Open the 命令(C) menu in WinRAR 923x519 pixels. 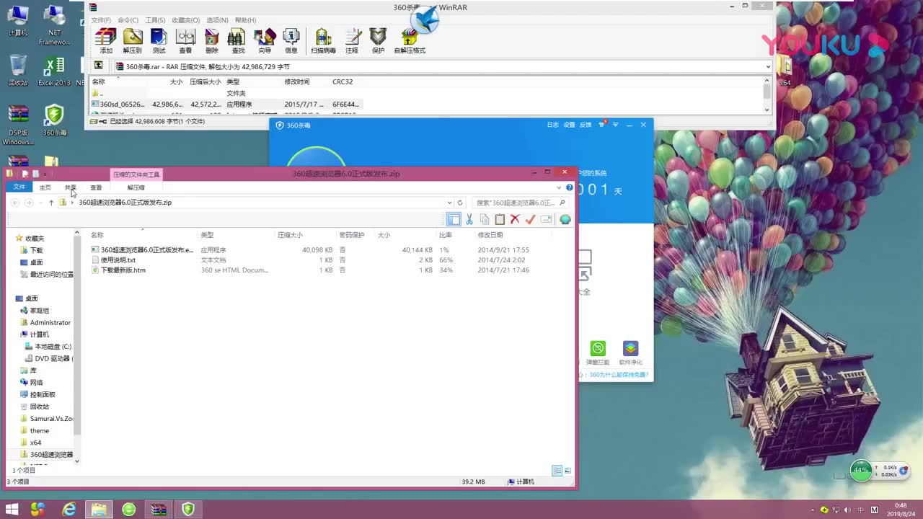pos(128,20)
